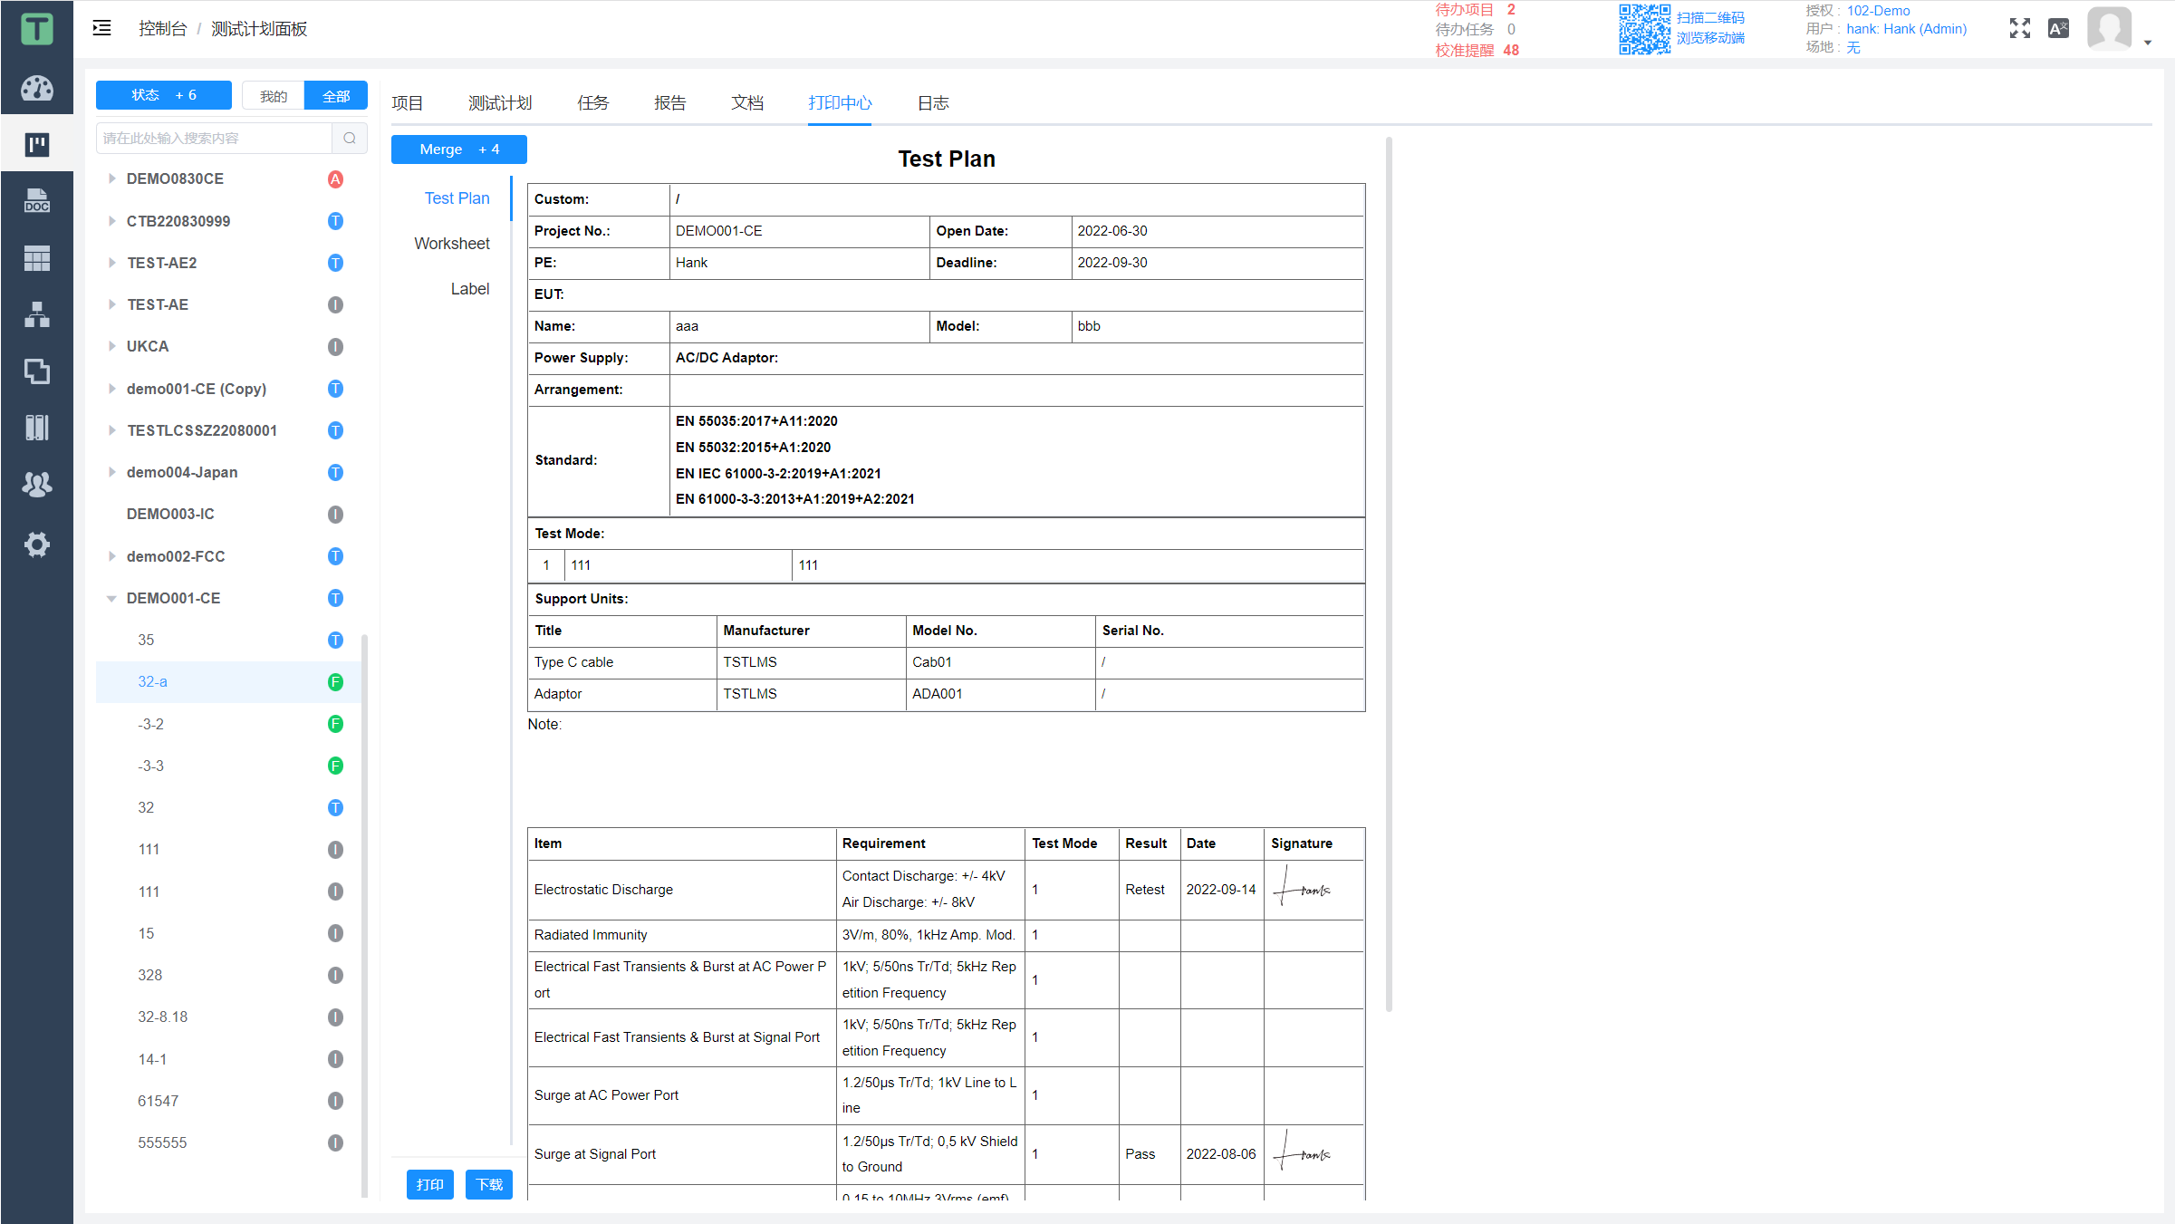This screenshot has height=1224, width=2175.
Task: Click the QR code image
Action: pyautogui.click(x=1644, y=29)
